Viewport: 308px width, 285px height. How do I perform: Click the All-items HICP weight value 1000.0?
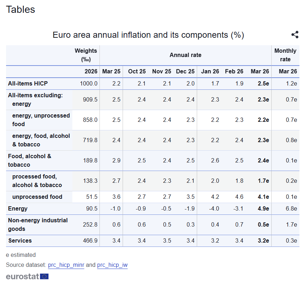click(88, 83)
